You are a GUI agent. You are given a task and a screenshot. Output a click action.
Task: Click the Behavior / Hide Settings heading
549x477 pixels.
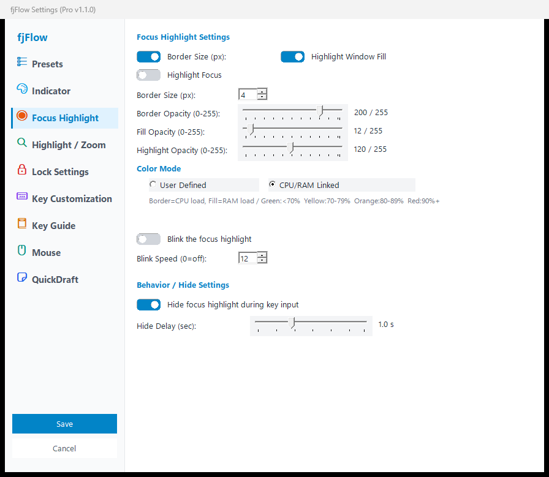coord(183,285)
